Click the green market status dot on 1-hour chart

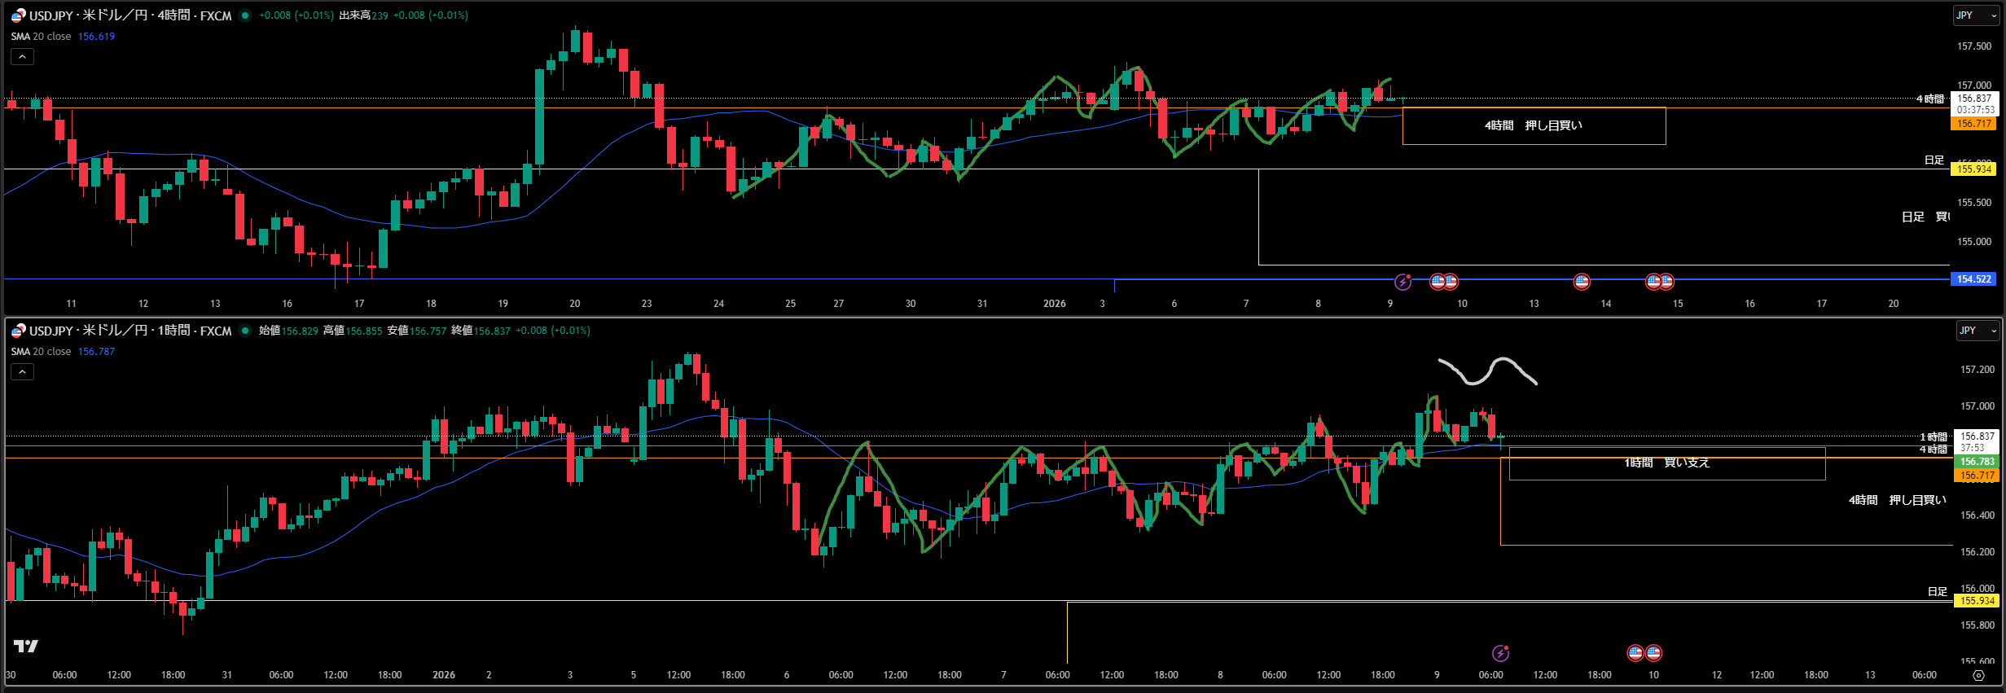click(245, 331)
